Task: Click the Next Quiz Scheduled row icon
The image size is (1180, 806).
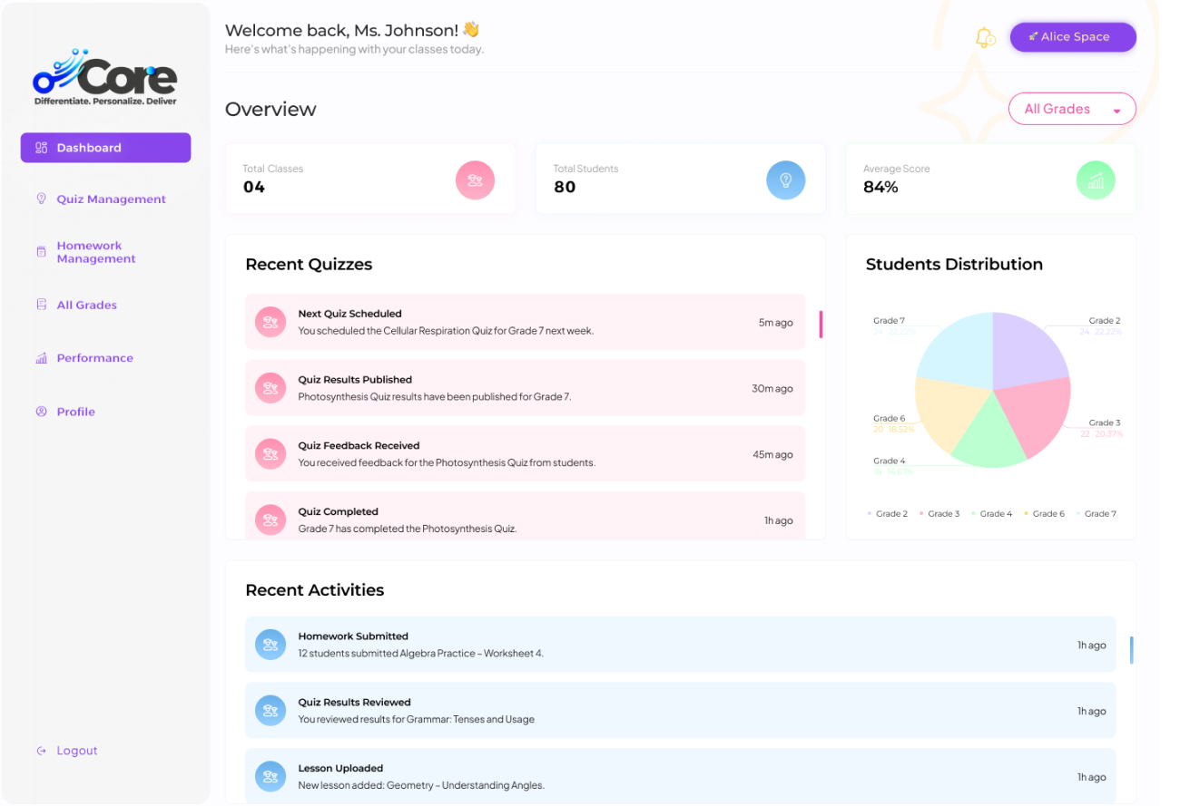Action: 270,322
